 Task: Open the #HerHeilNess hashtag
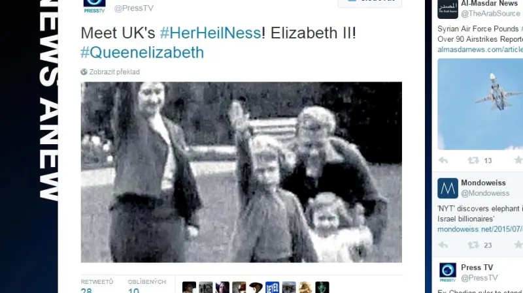click(x=210, y=33)
